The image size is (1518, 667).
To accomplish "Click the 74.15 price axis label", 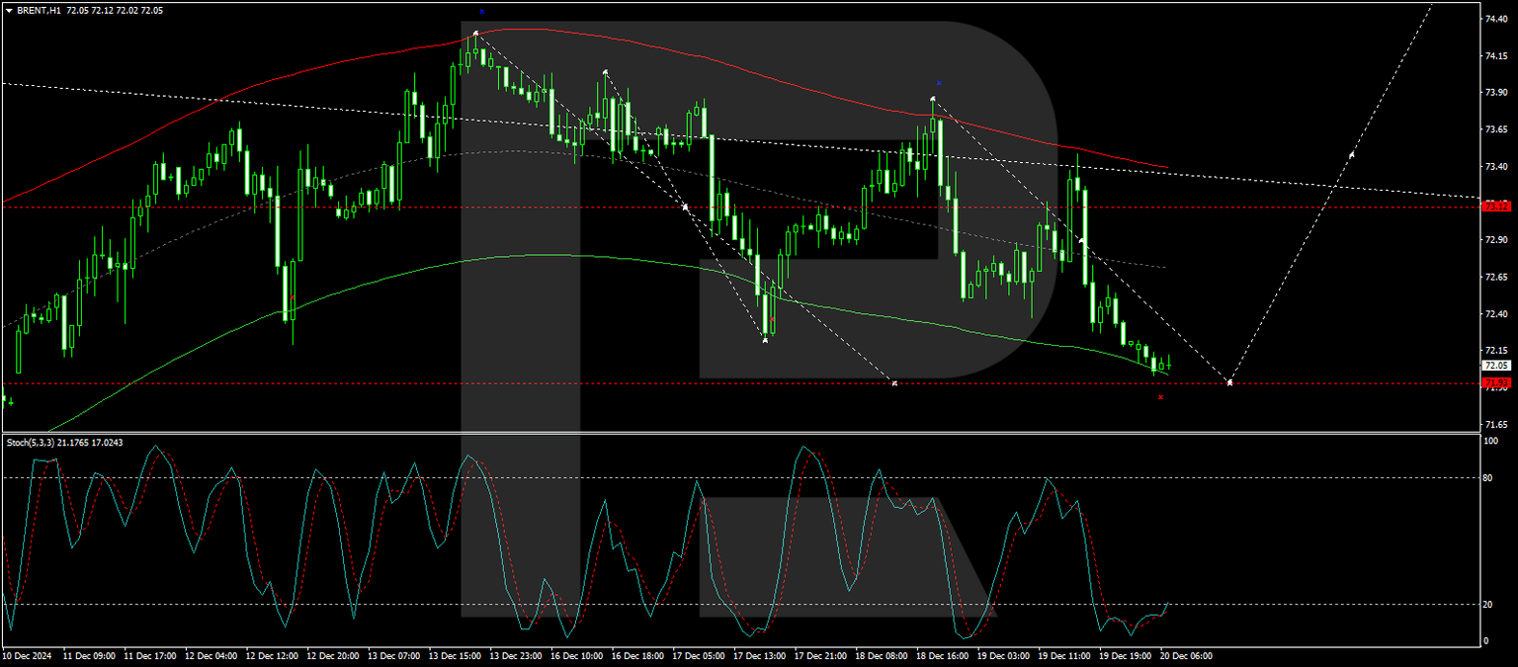I will point(1495,56).
